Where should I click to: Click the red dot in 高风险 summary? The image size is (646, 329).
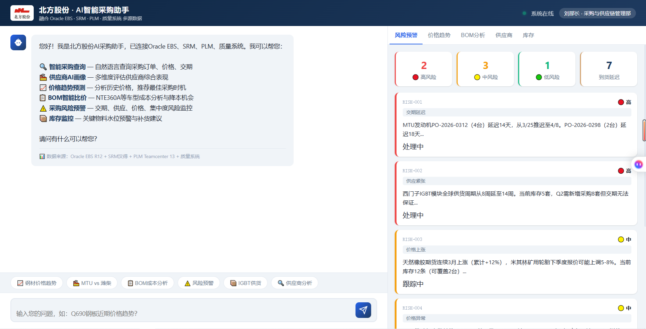415,77
